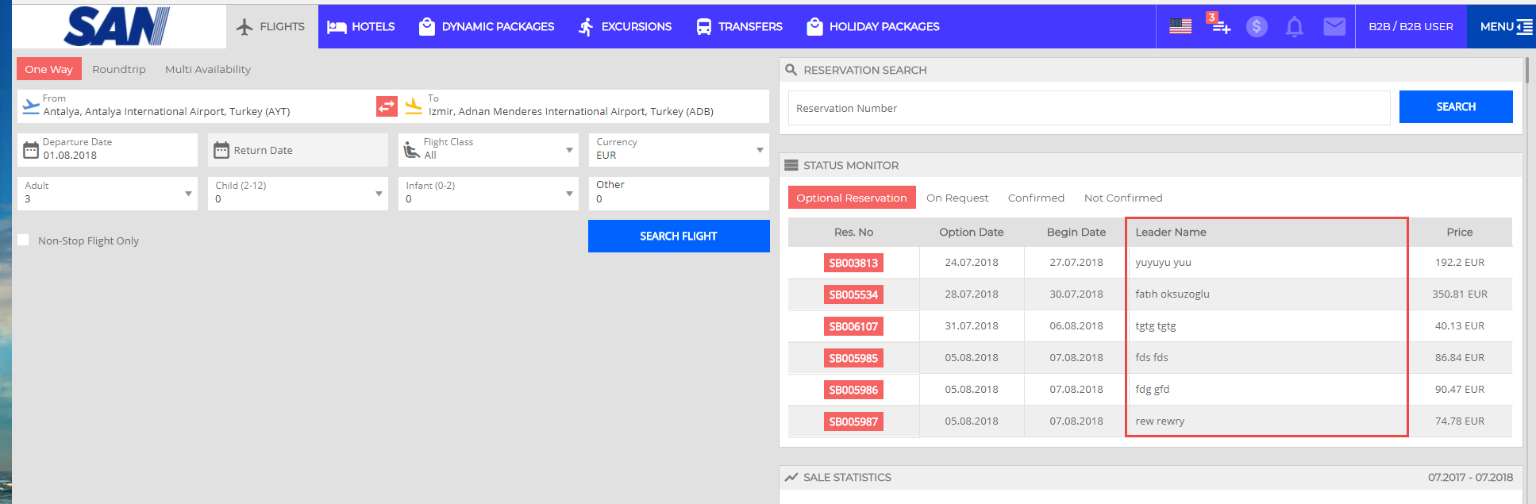Image resolution: width=1536 pixels, height=504 pixels.
Task: Click the swap origin and destination icon
Action: coord(387,106)
